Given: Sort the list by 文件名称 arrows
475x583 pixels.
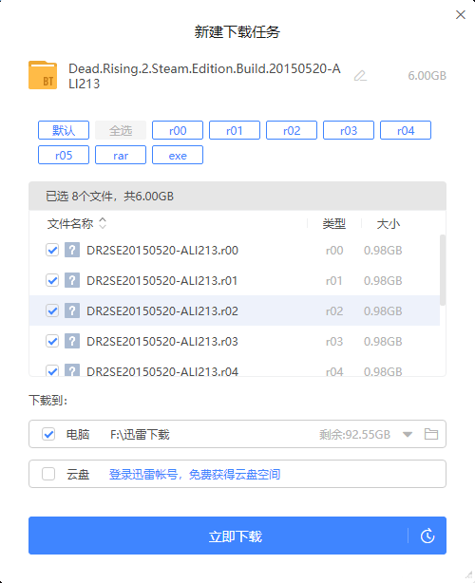Looking at the screenshot, I should pos(103,223).
